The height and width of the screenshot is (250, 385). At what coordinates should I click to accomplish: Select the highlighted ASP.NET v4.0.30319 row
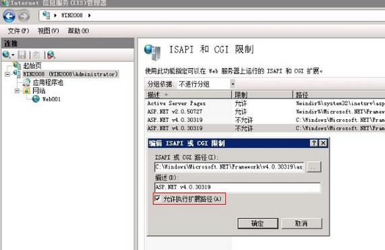[265, 128]
